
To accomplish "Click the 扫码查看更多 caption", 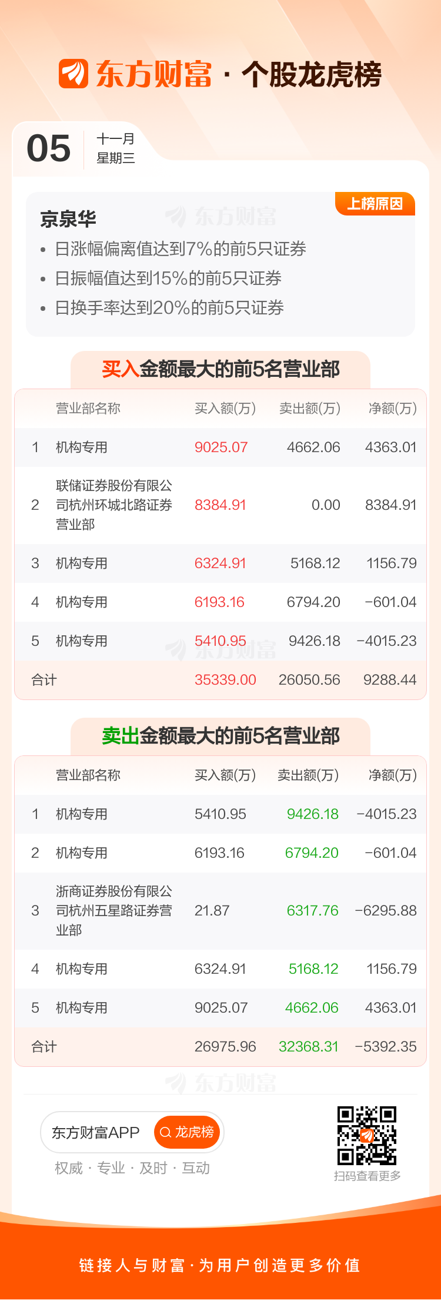I will (x=367, y=1176).
